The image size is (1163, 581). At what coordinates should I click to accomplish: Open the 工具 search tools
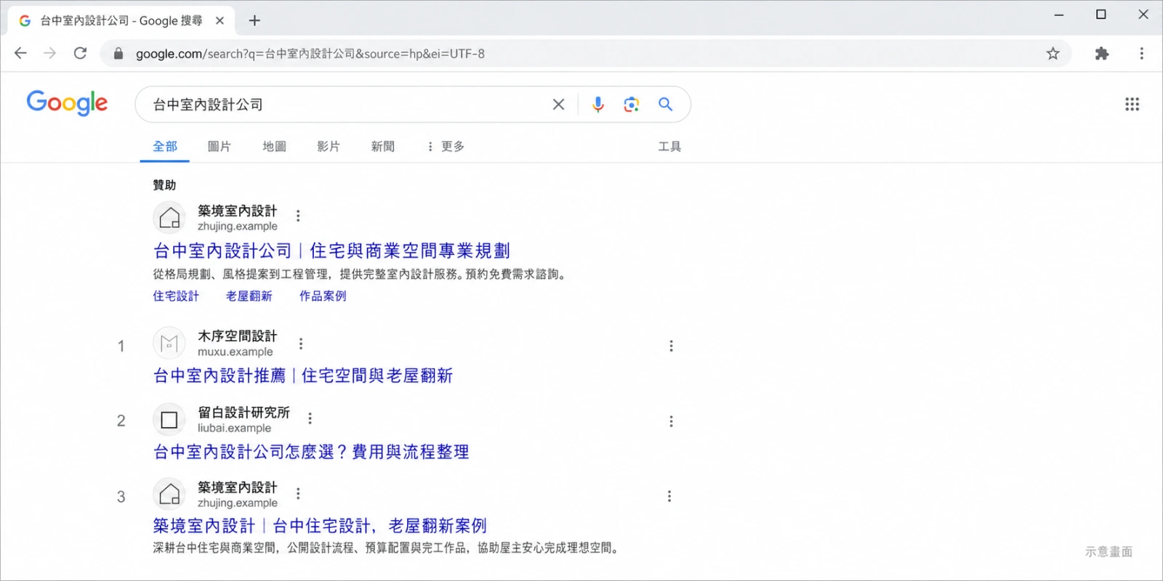pos(669,147)
